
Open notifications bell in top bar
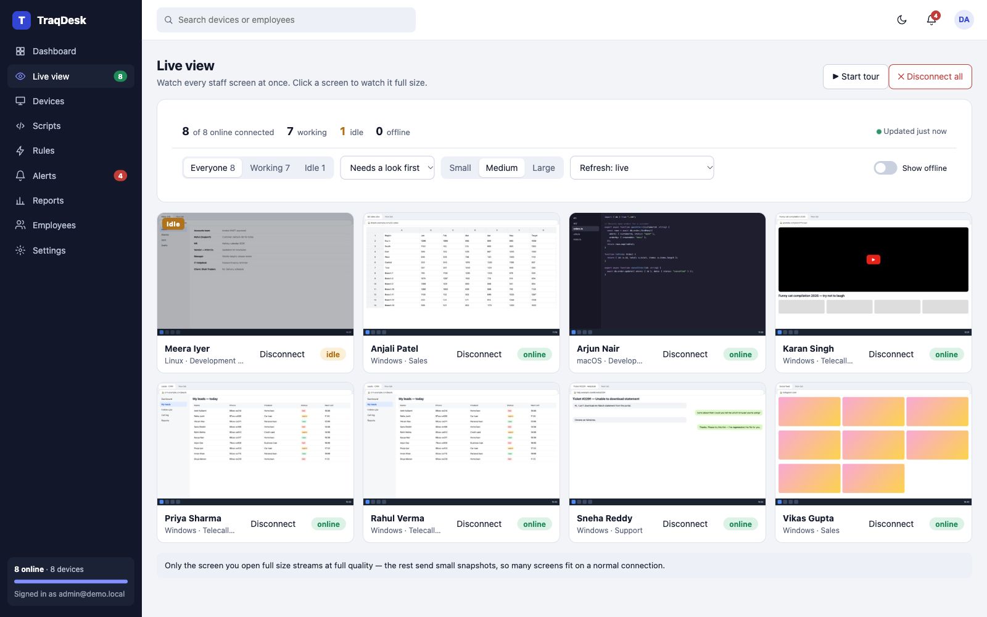(931, 20)
